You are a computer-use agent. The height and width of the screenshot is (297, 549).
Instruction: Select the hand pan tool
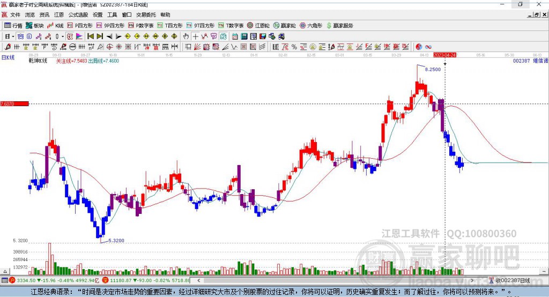tap(186, 36)
